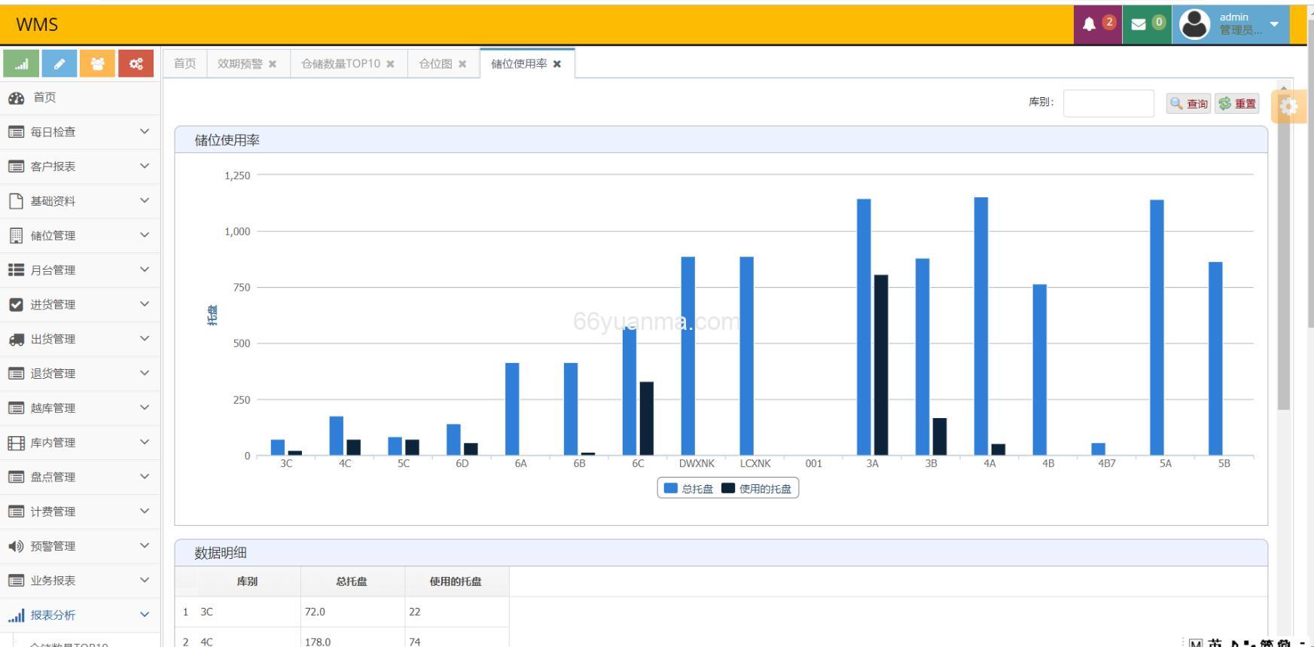
Task: Click the orange users shortcut icon
Action: (97, 64)
